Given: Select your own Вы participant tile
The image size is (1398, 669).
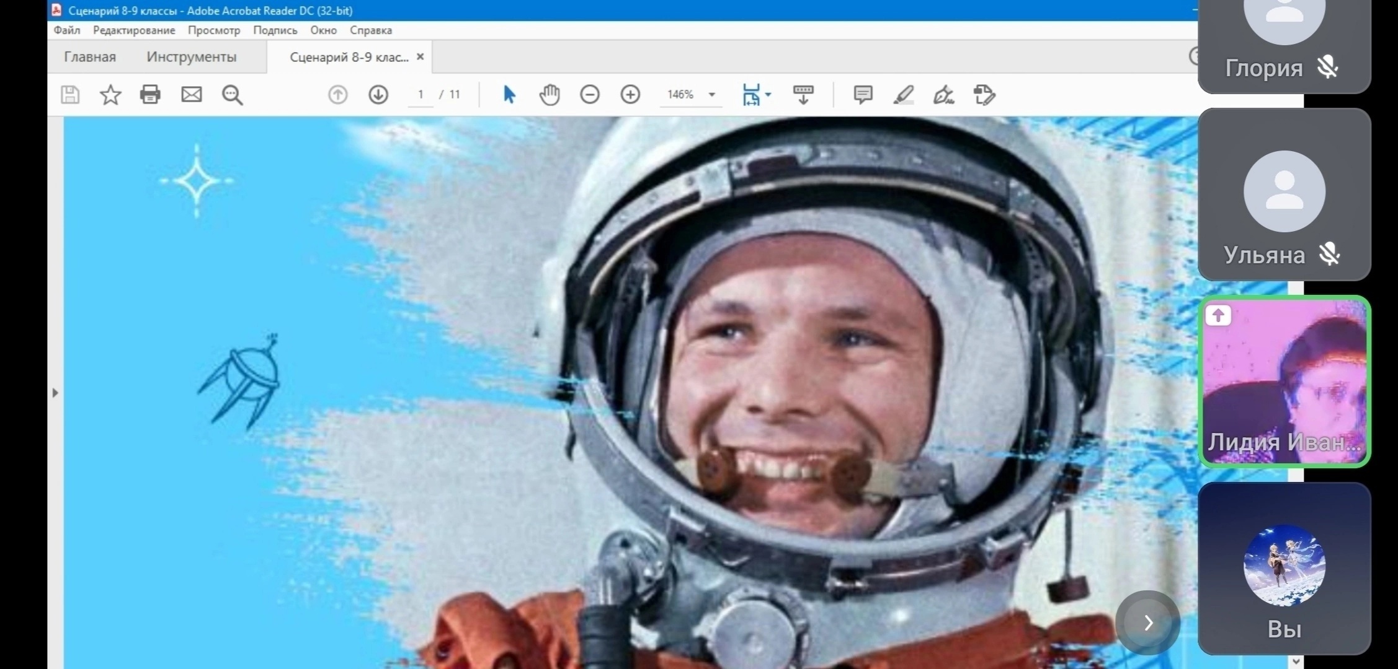Looking at the screenshot, I should point(1284,569).
